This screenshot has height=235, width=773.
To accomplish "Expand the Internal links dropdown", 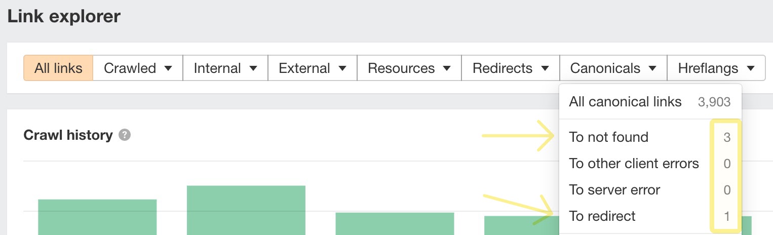I will [x=225, y=68].
